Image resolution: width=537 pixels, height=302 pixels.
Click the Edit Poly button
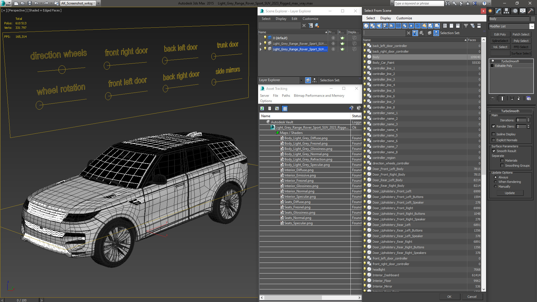(x=500, y=34)
